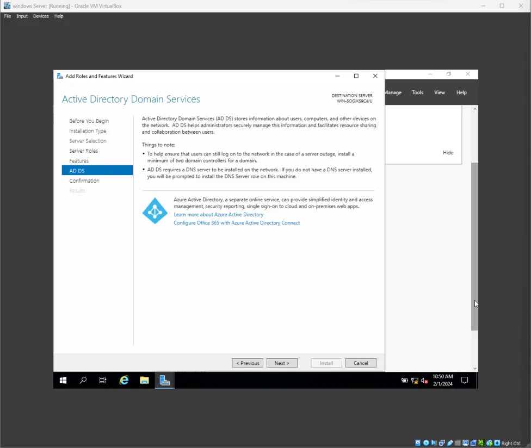Click VirtualBox USB status icon
Screen dimensions: 531x448
point(450,443)
